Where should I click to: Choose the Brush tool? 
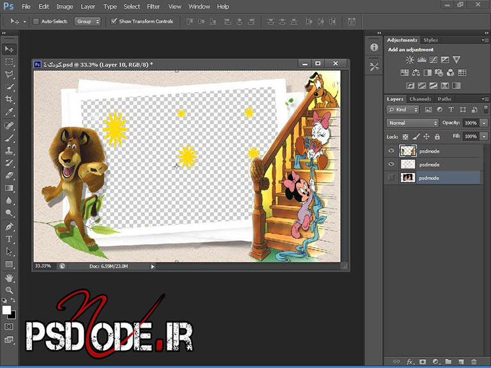[9, 138]
